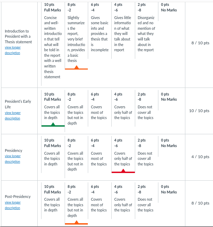Select 10 pts Full Marks in Presidency row

(53, 154)
